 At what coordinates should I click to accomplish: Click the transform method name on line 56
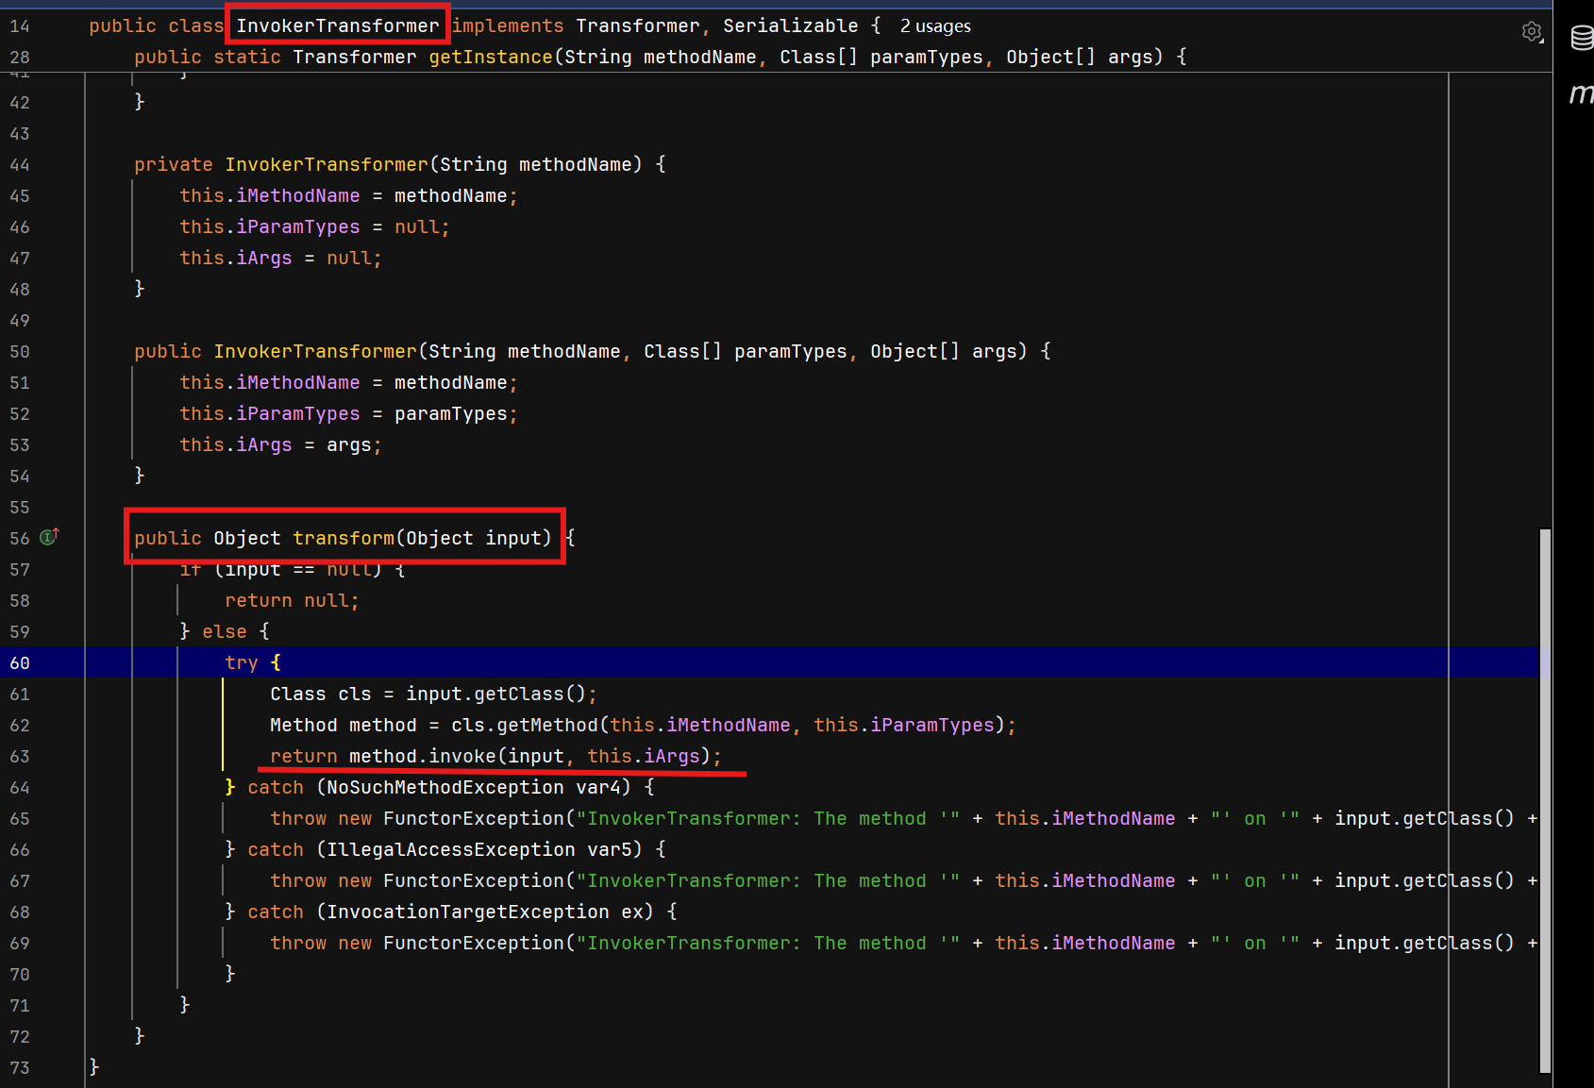click(x=344, y=538)
